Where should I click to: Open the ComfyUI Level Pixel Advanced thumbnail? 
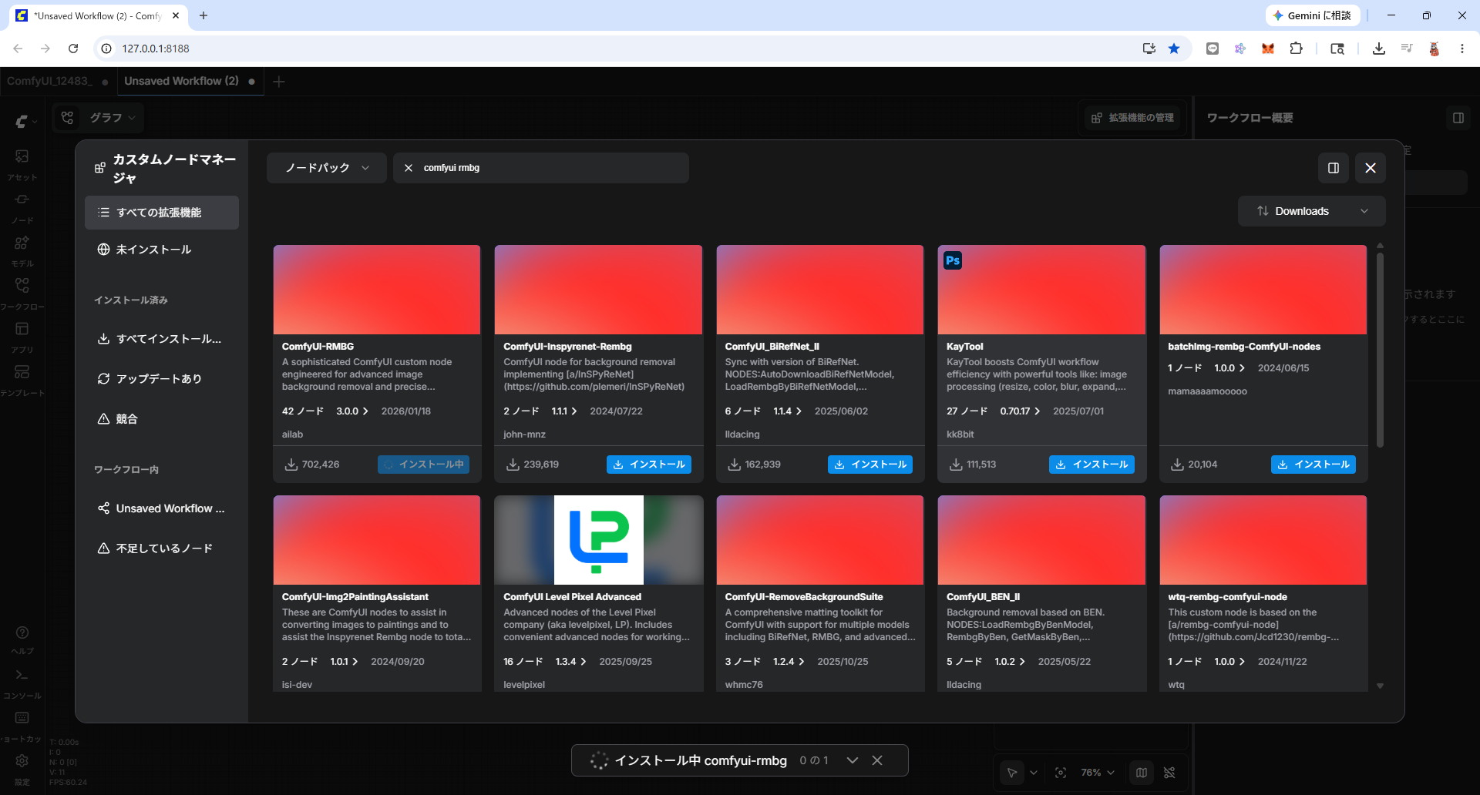point(599,540)
